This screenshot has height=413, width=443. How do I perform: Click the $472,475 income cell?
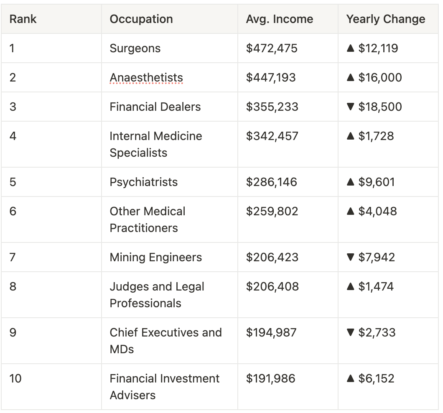(x=272, y=48)
